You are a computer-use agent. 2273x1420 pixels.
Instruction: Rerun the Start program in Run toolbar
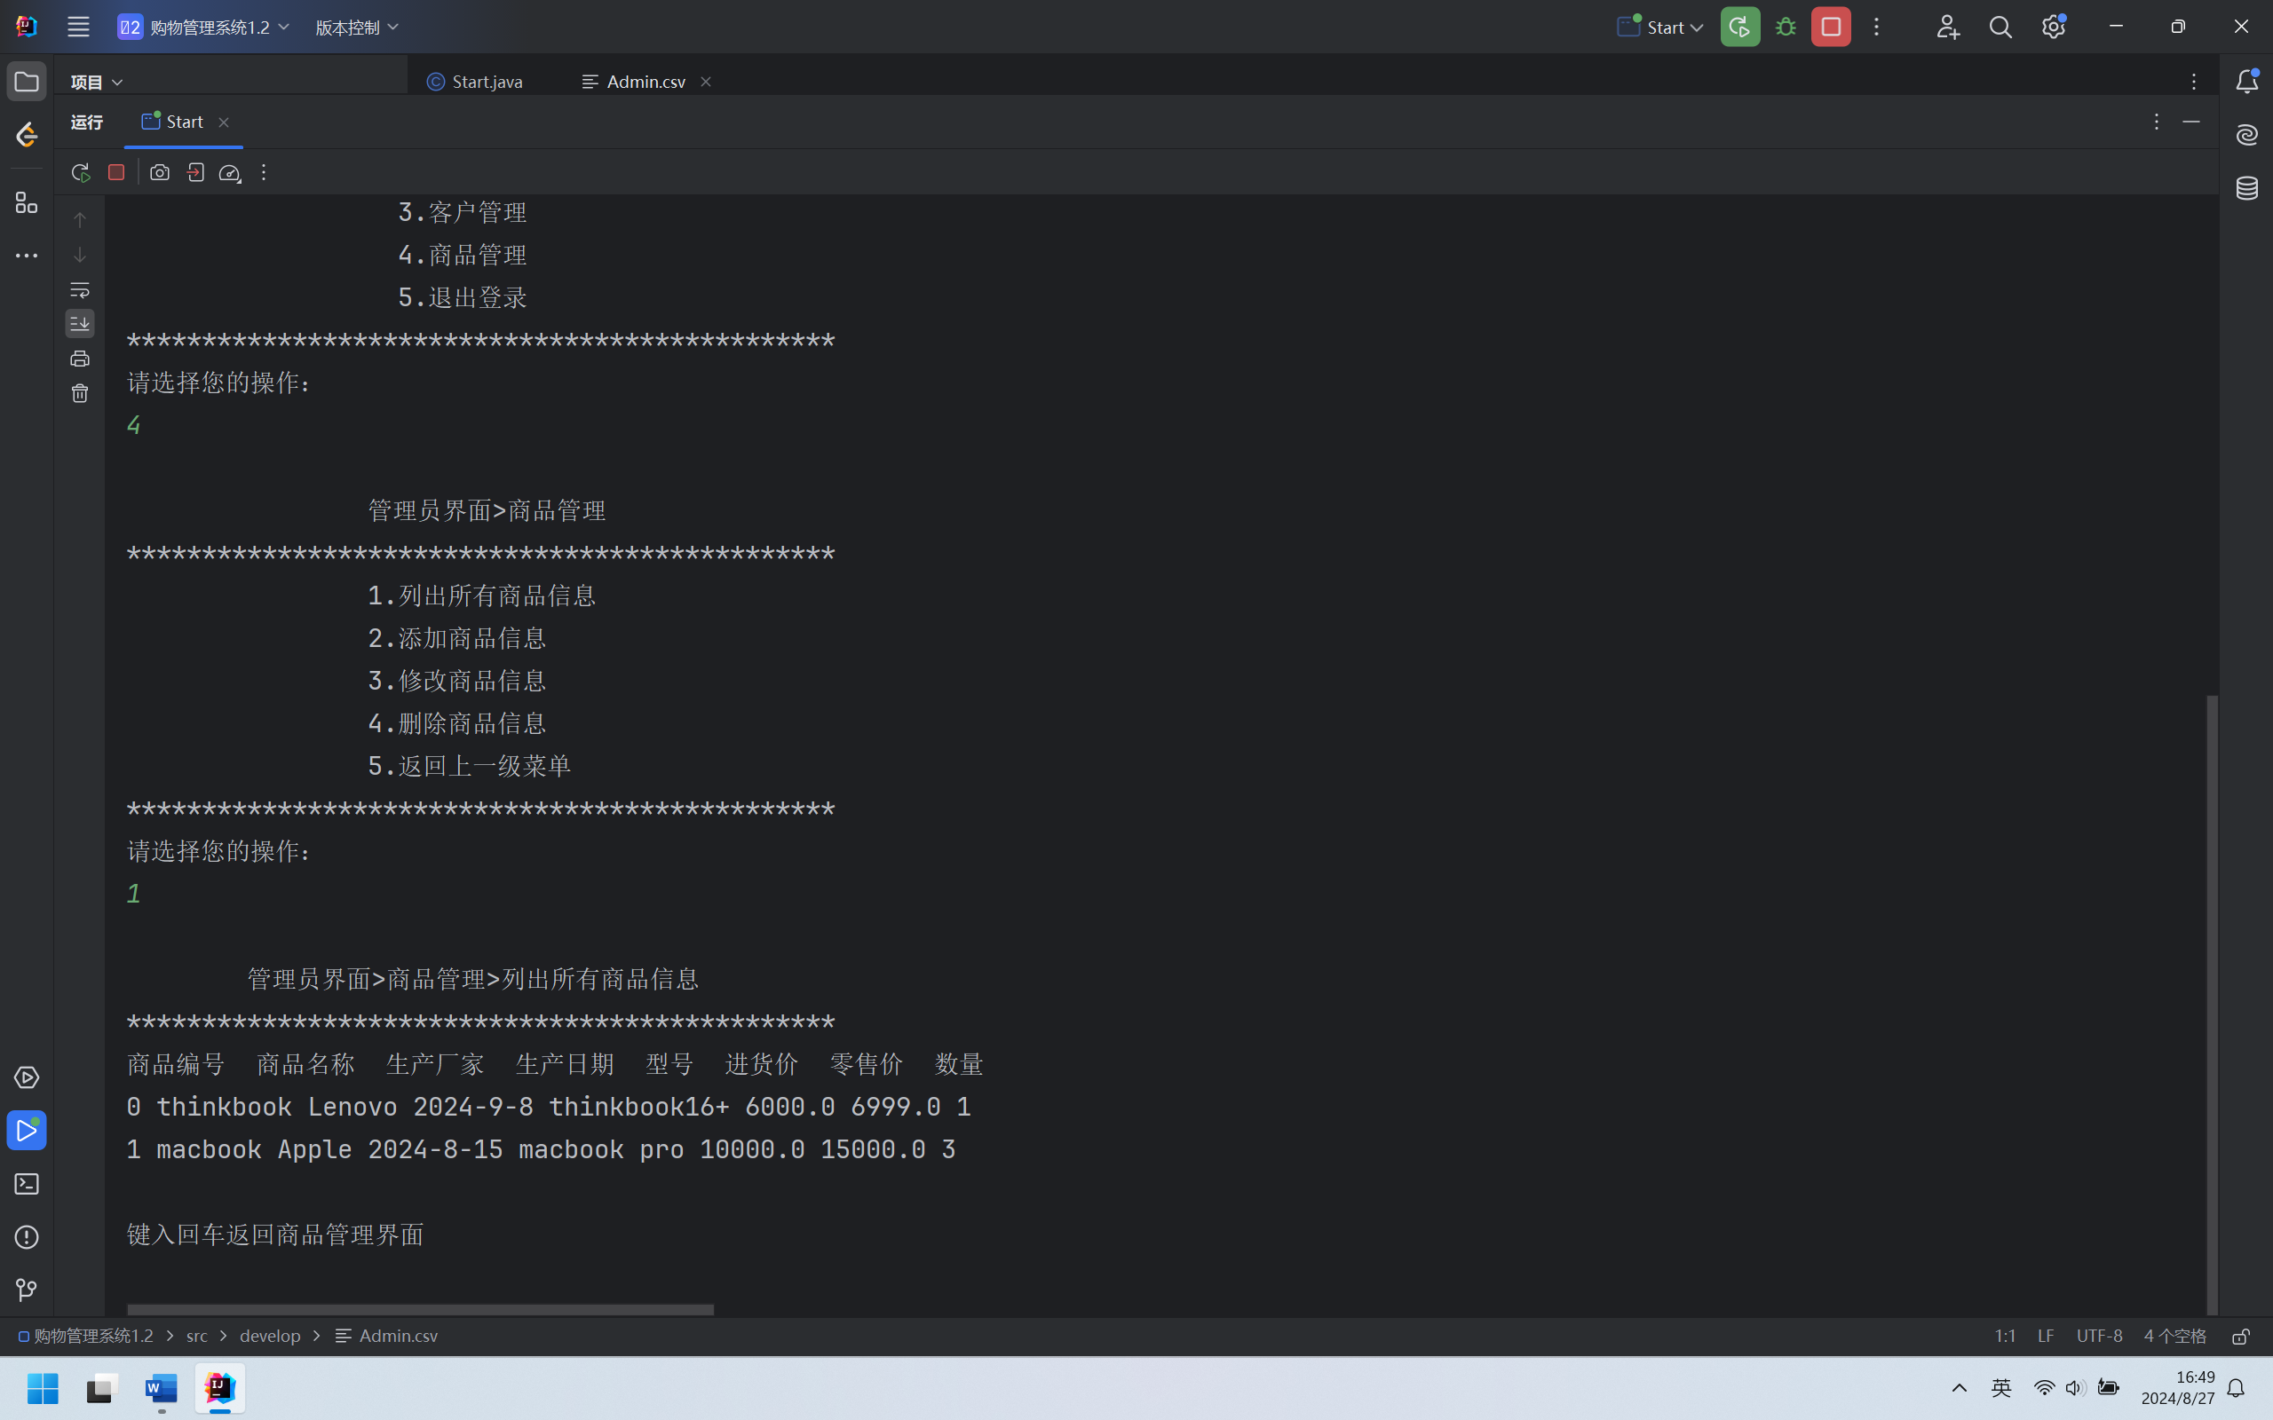pyautogui.click(x=80, y=173)
